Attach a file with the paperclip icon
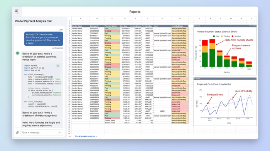This screenshot has height=151, width=270. tap(17, 132)
